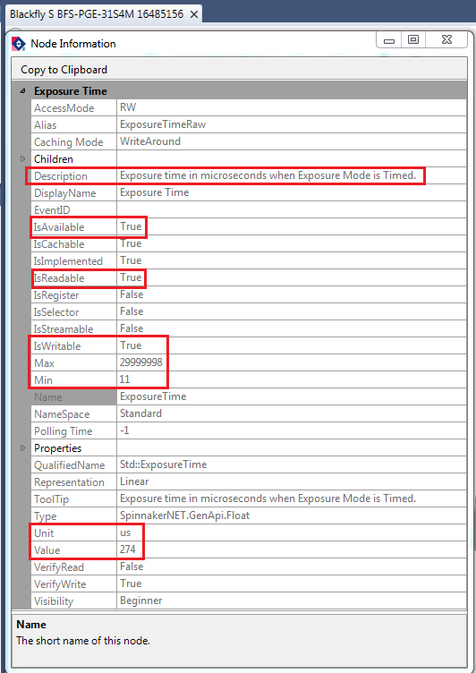Click Copy to Clipboard
This screenshot has width=476, height=673.
64,70
